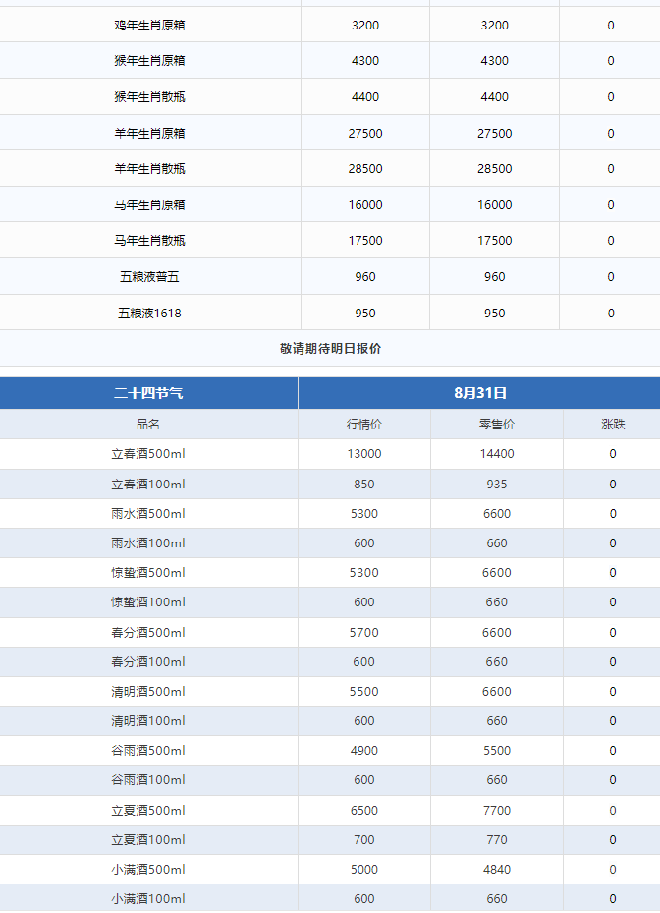Viewport: 660px width, 913px height.
Task: Click the 清明酒100ml row name
Action: coord(148,720)
